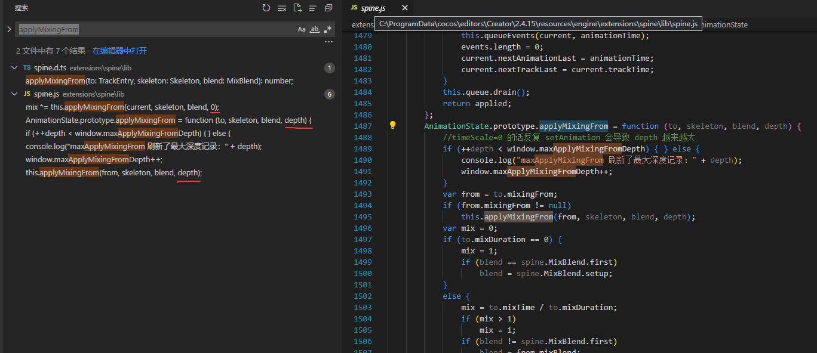This screenshot has height=353, width=817.
Task: Collapse all search results
Action: pyautogui.click(x=328, y=8)
